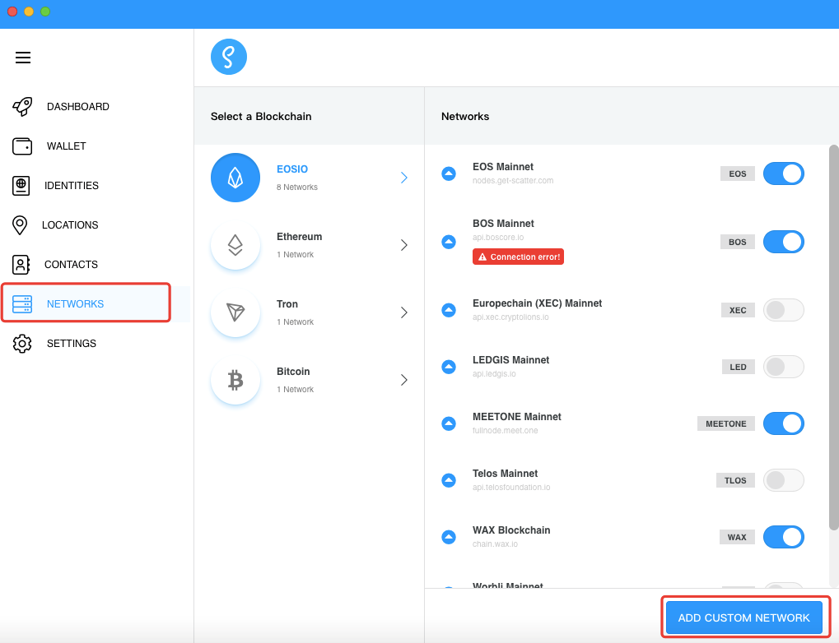The width and height of the screenshot is (839, 643).
Task: Expand Tron using its chevron arrow
Action: click(404, 312)
